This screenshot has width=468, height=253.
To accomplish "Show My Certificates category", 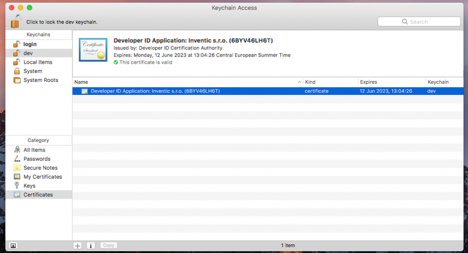I will point(39,177).
